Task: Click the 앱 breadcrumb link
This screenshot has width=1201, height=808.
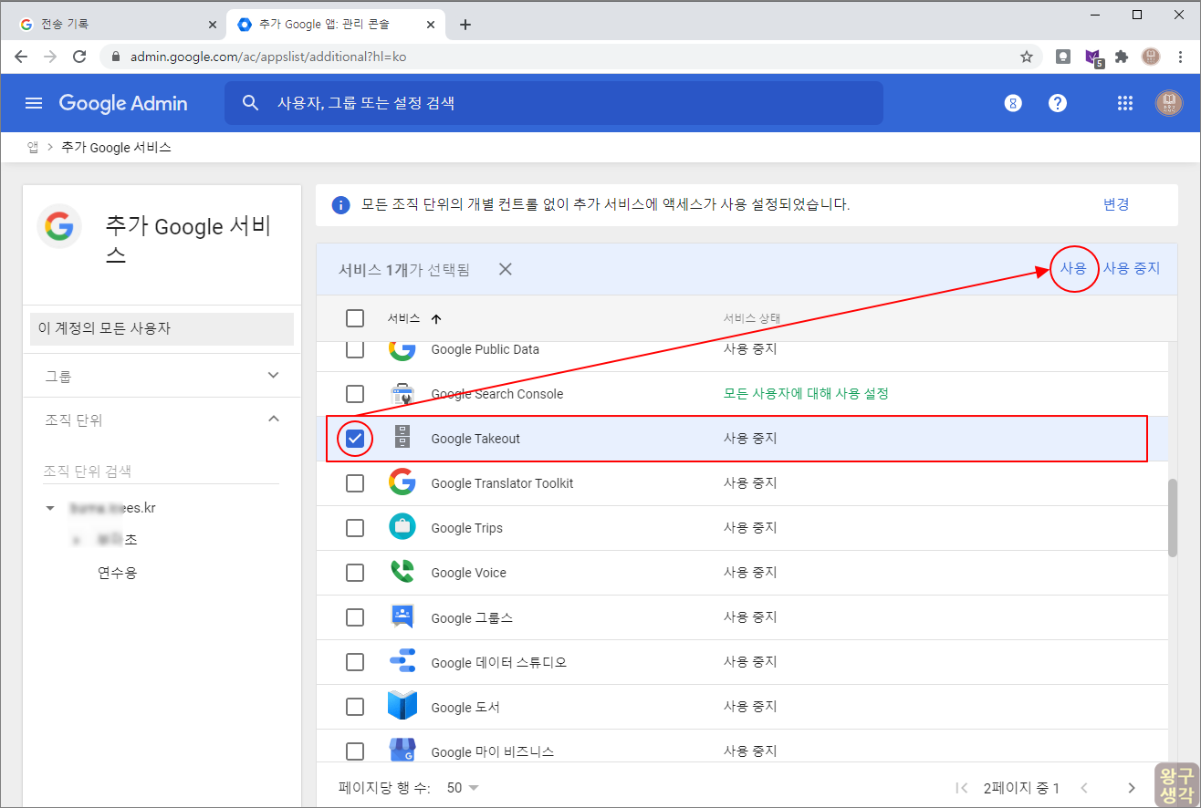Action: (33, 147)
